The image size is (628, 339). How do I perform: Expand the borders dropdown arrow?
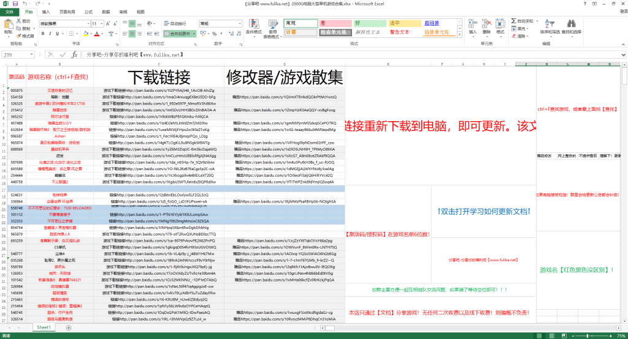point(77,34)
